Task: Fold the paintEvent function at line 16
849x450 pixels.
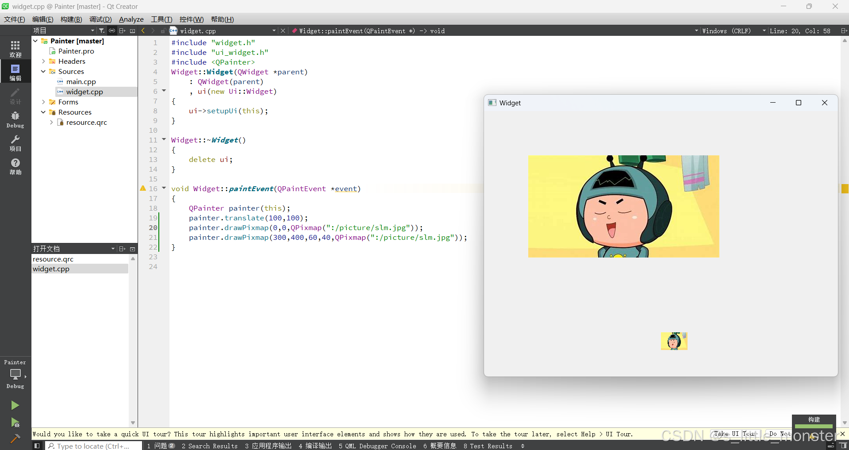Action: pos(164,188)
